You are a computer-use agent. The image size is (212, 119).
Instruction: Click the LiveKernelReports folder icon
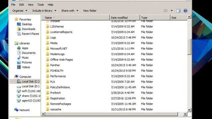click(47, 32)
